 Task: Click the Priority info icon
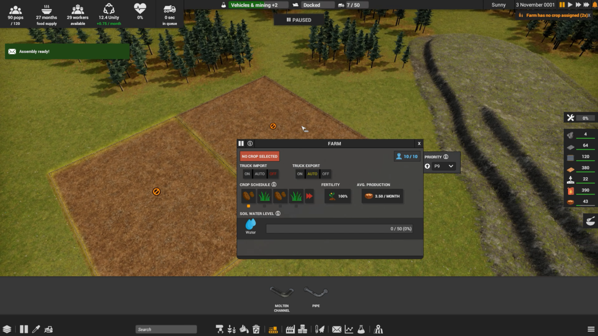[x=446, y=157]
